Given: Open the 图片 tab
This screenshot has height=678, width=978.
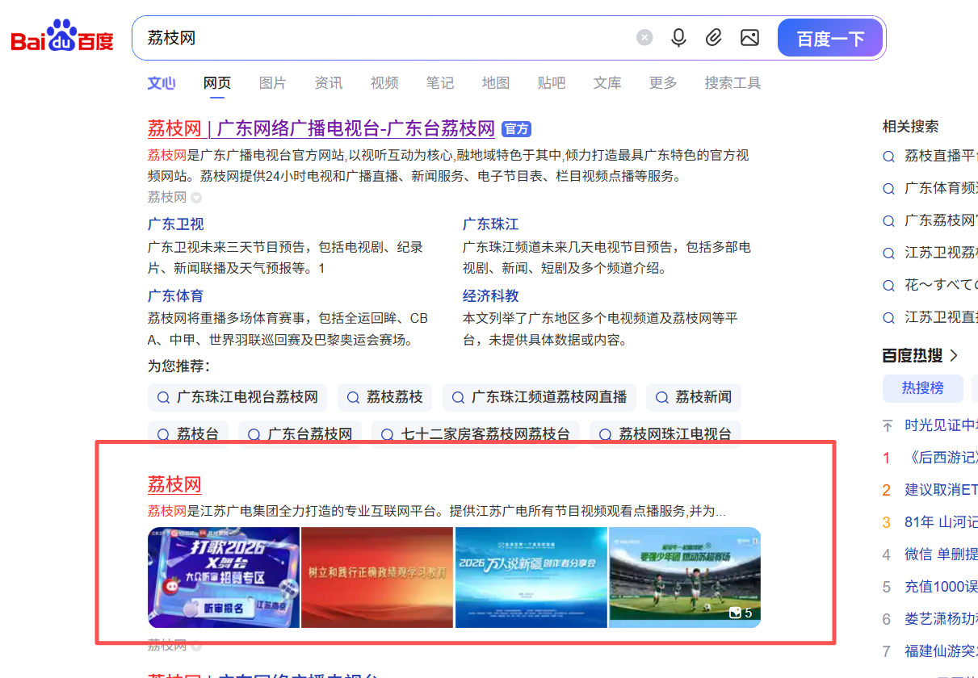Looking at the screenshot, I should [x=273, y=83].
